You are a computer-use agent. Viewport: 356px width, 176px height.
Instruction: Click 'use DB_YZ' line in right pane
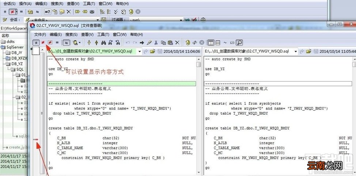215,69
